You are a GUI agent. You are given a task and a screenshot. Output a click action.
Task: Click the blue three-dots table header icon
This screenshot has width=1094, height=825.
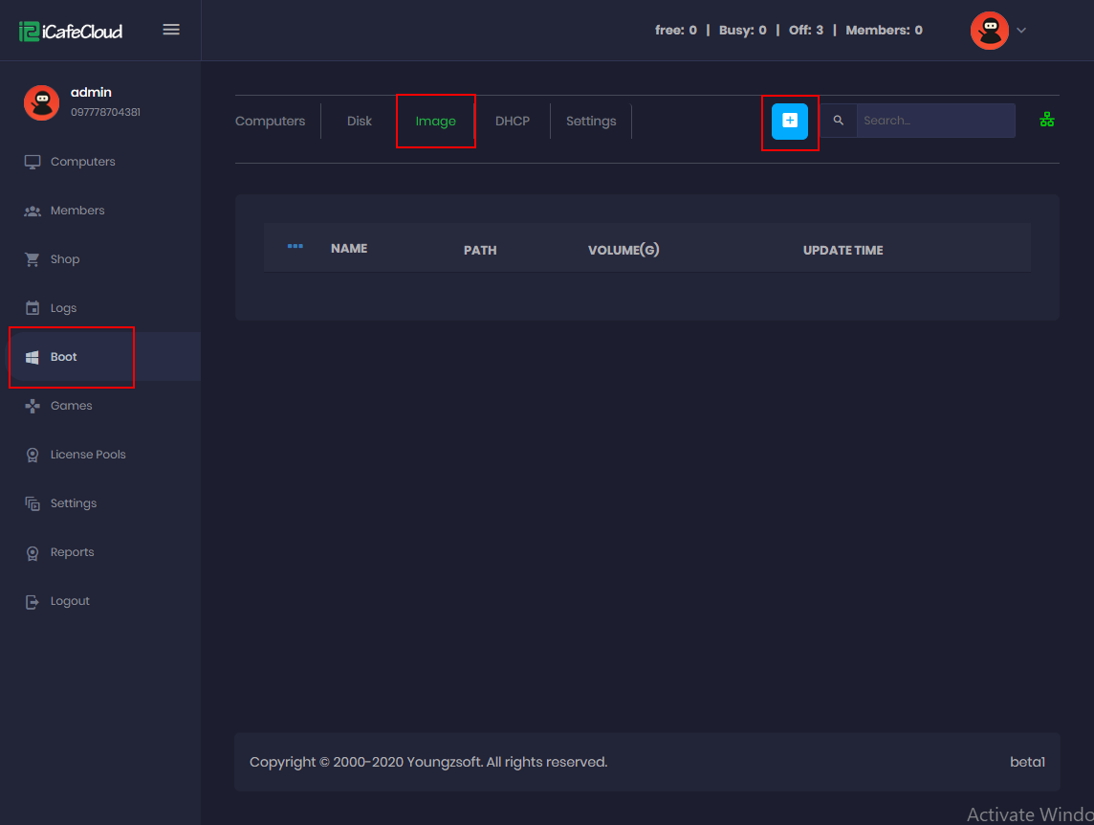(x=295, y=245)
